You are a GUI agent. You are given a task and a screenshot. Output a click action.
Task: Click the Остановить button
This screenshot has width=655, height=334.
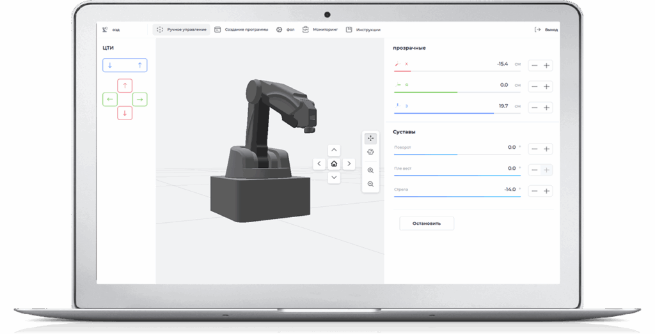coord(427,224)
